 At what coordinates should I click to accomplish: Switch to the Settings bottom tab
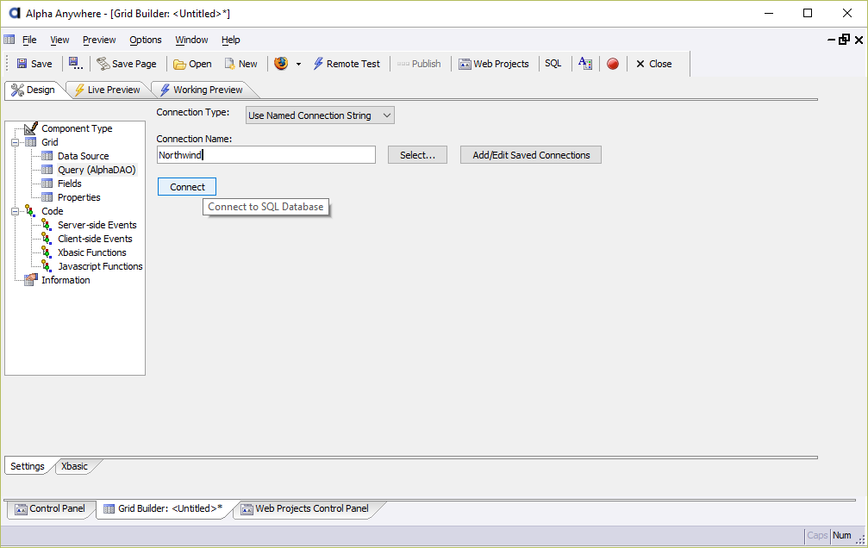click(x=27, y=466)
